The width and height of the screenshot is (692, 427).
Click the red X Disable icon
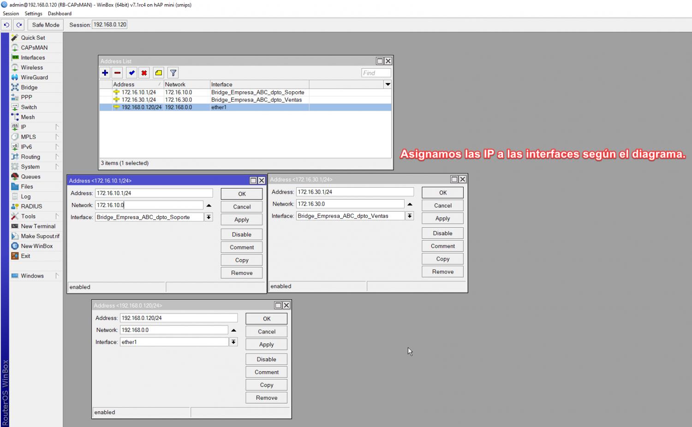(x=144, y=73)
